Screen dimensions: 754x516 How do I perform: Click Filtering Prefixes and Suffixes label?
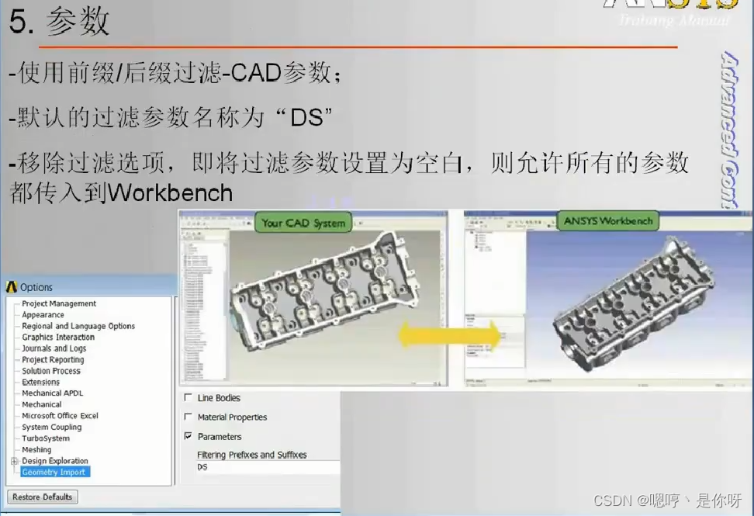[x=252, y=455]
